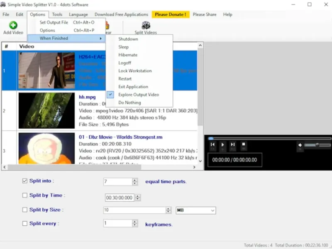332x249 pixels.
Task: Adjust the player volume slider
Action: click(317, 145)
